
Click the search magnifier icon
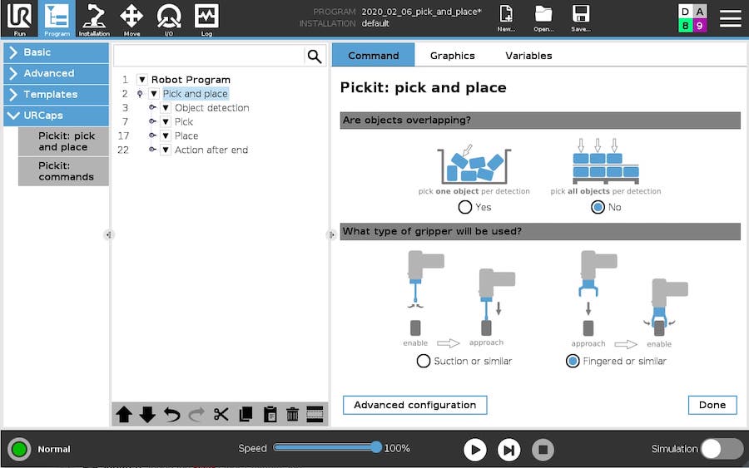315,56
